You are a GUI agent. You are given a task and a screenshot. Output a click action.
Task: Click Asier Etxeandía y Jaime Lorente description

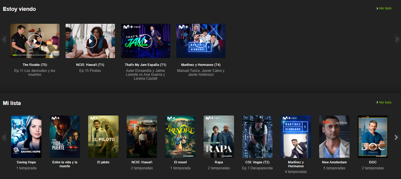pos(146,74)
